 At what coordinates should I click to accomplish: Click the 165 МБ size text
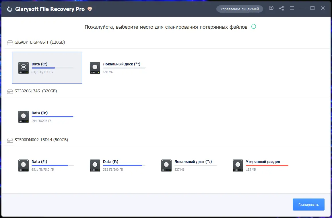(251, 170)
